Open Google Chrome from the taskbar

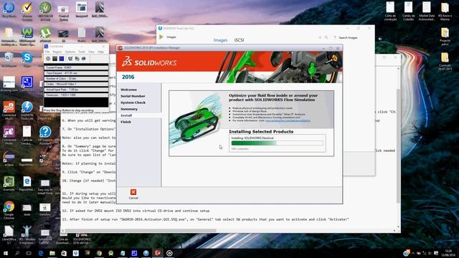(99, 253)
